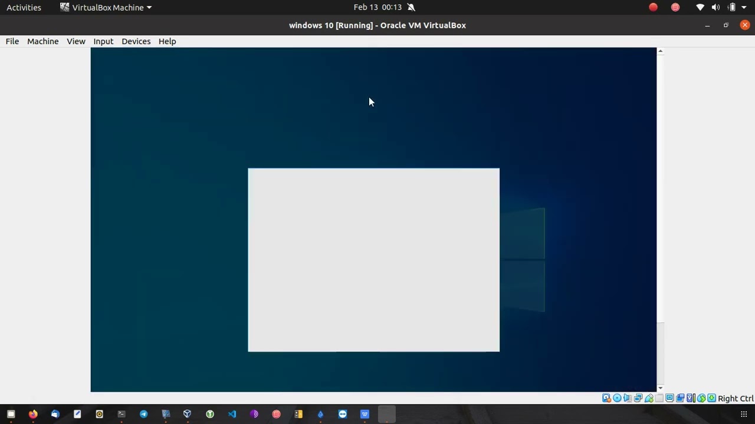755x424 pixels.
Task: Click Activities in the top bar
Action: (24, 7)
